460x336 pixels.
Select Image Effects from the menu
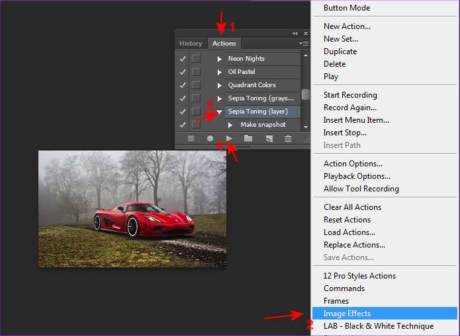[347, 314]
